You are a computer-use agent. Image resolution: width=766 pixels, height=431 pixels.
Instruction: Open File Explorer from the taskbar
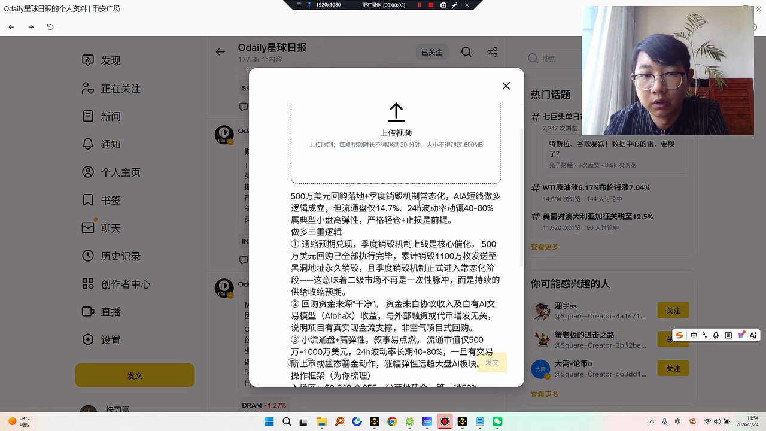321,421
